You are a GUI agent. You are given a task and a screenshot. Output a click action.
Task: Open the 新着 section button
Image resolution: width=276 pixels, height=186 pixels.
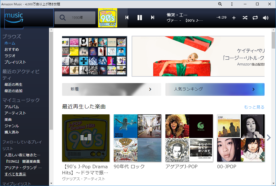pyautogui.click(x=112, y=89)
